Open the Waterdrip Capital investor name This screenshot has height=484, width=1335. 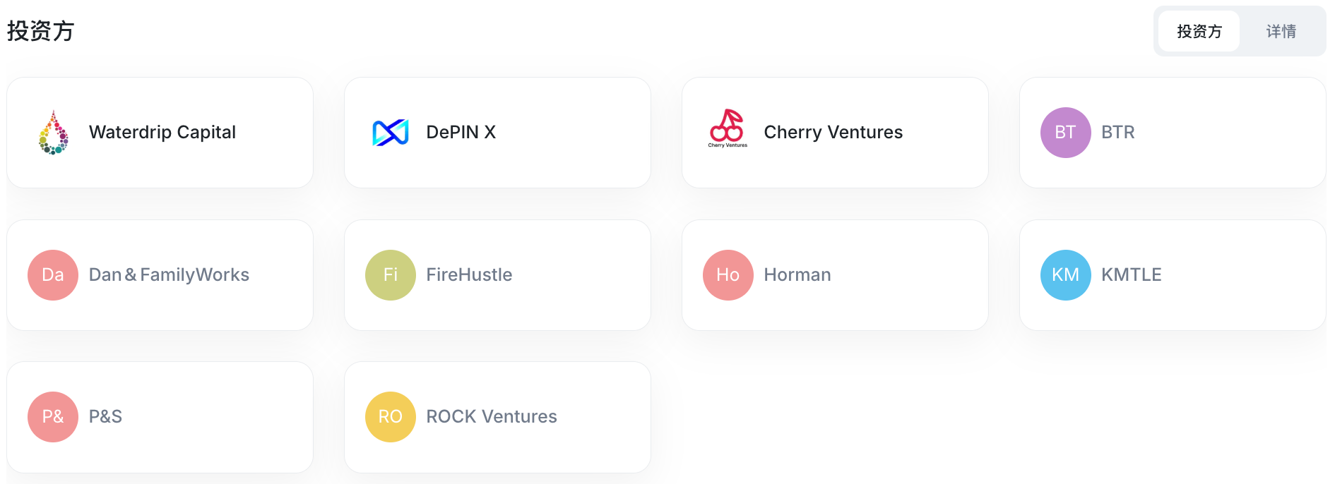coord(162,133)
